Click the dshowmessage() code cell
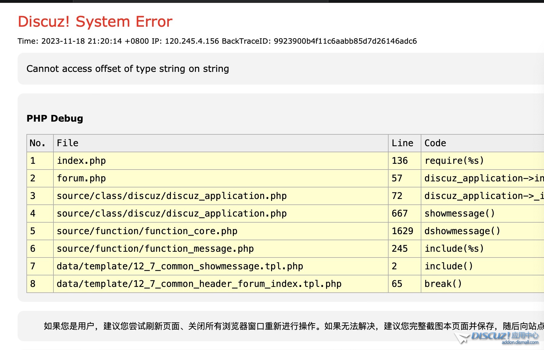Screen dimensions: 544x350 tap(483, 231)
